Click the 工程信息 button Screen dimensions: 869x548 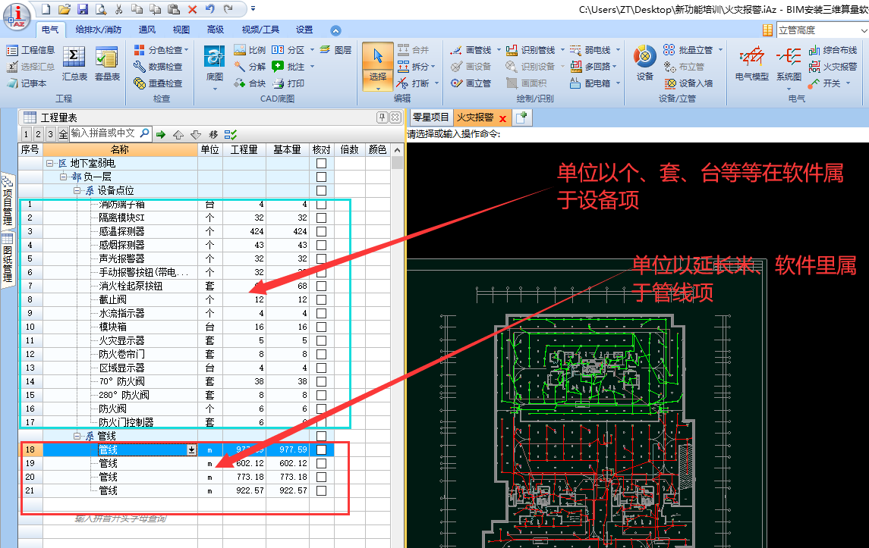click(31, 50)
